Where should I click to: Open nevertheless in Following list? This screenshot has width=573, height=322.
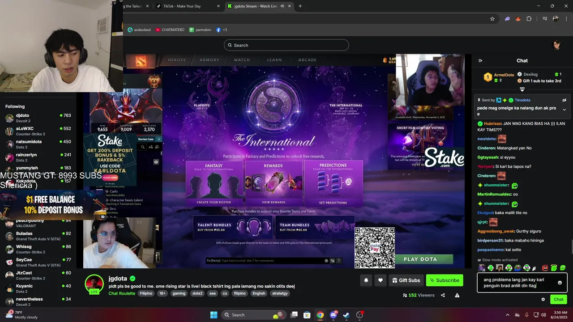[x=38, y=302]
